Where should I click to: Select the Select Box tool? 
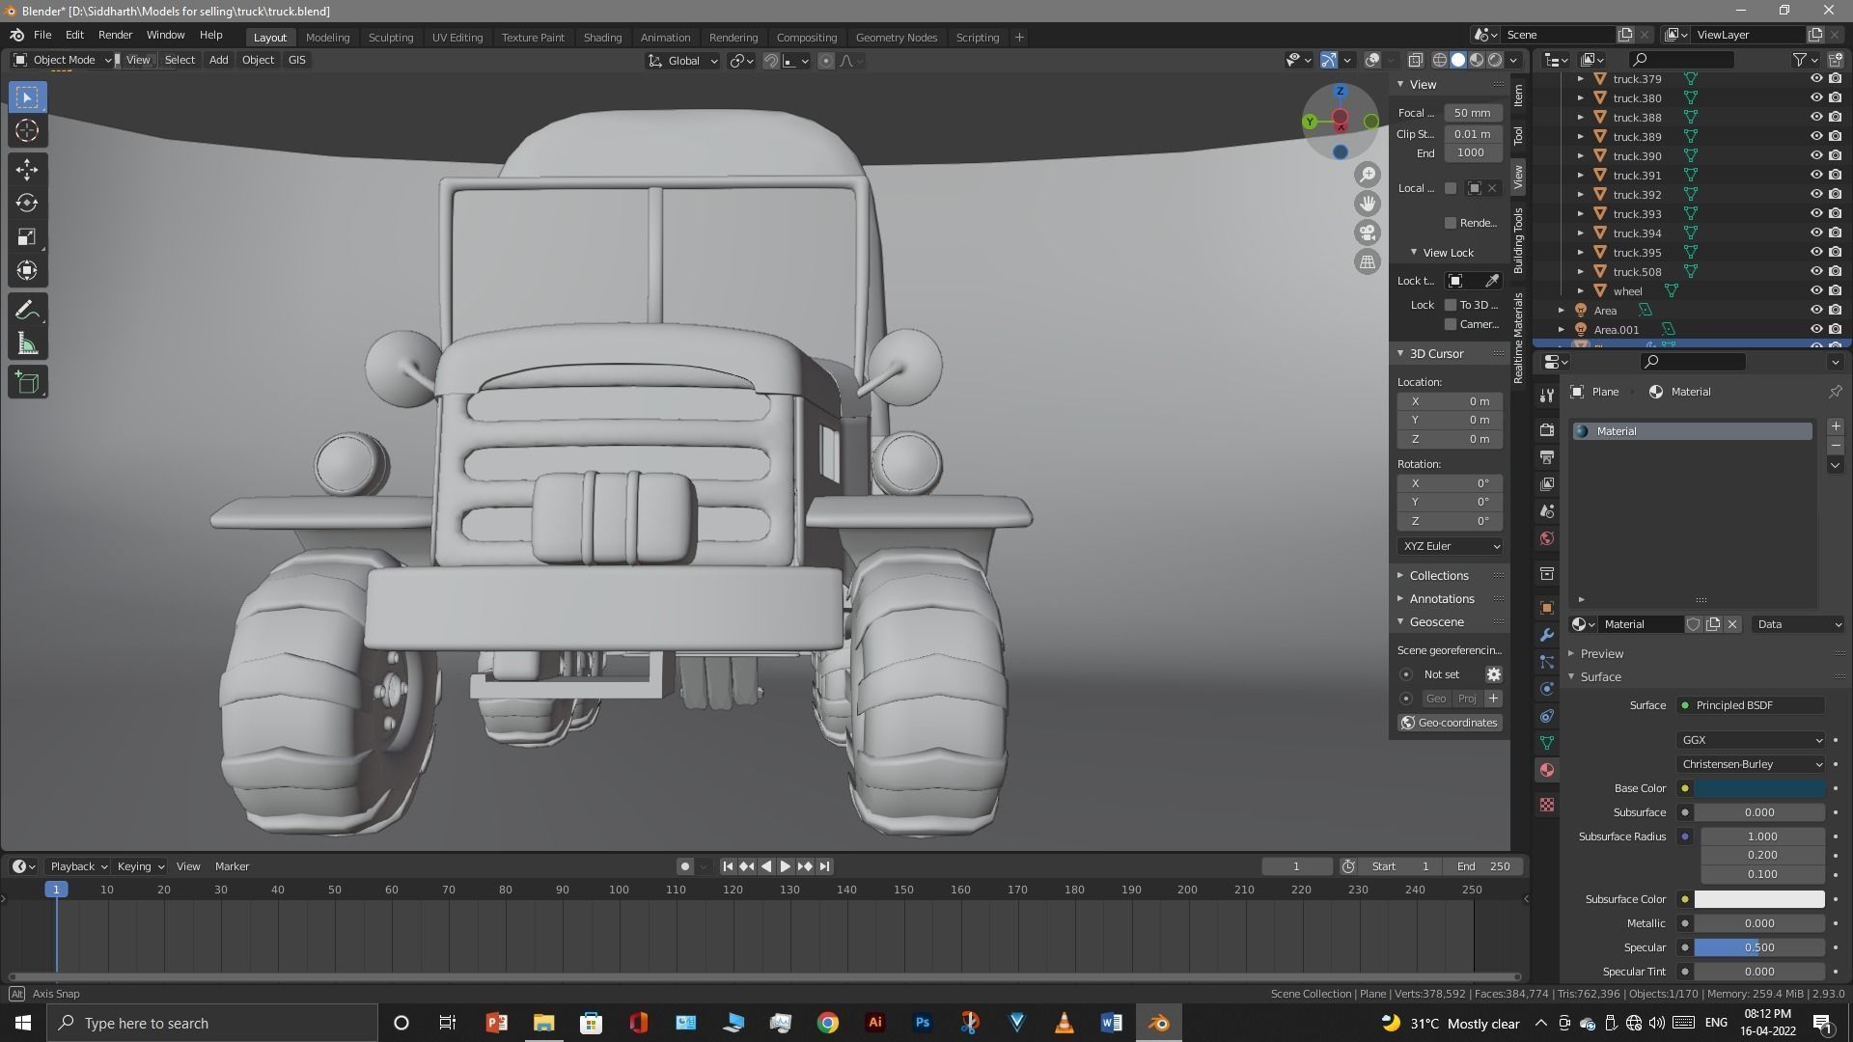(x=27, y=96)
